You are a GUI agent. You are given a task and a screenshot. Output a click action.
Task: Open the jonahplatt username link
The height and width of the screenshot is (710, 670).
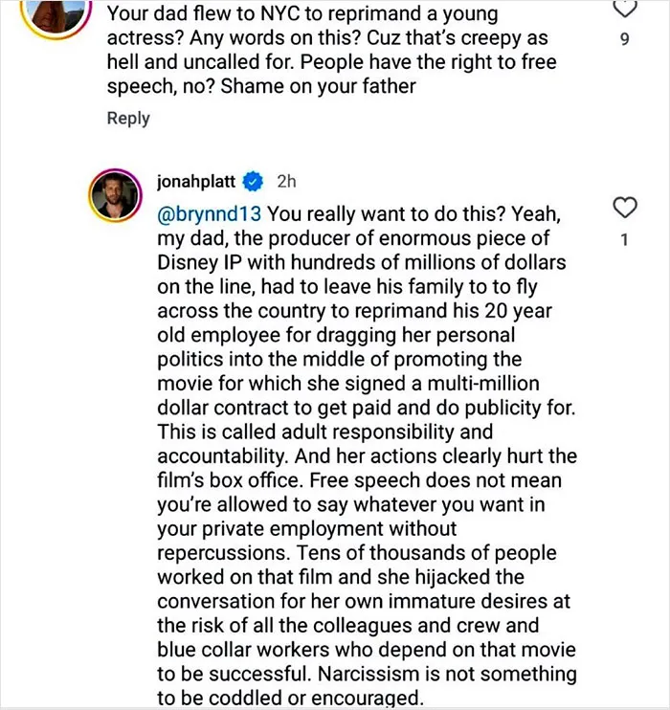point(196,182)
